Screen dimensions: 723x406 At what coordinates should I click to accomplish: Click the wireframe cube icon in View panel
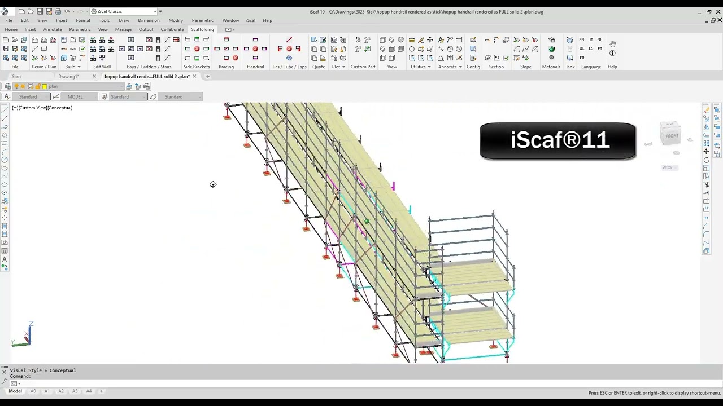click(x=382, y=39)
